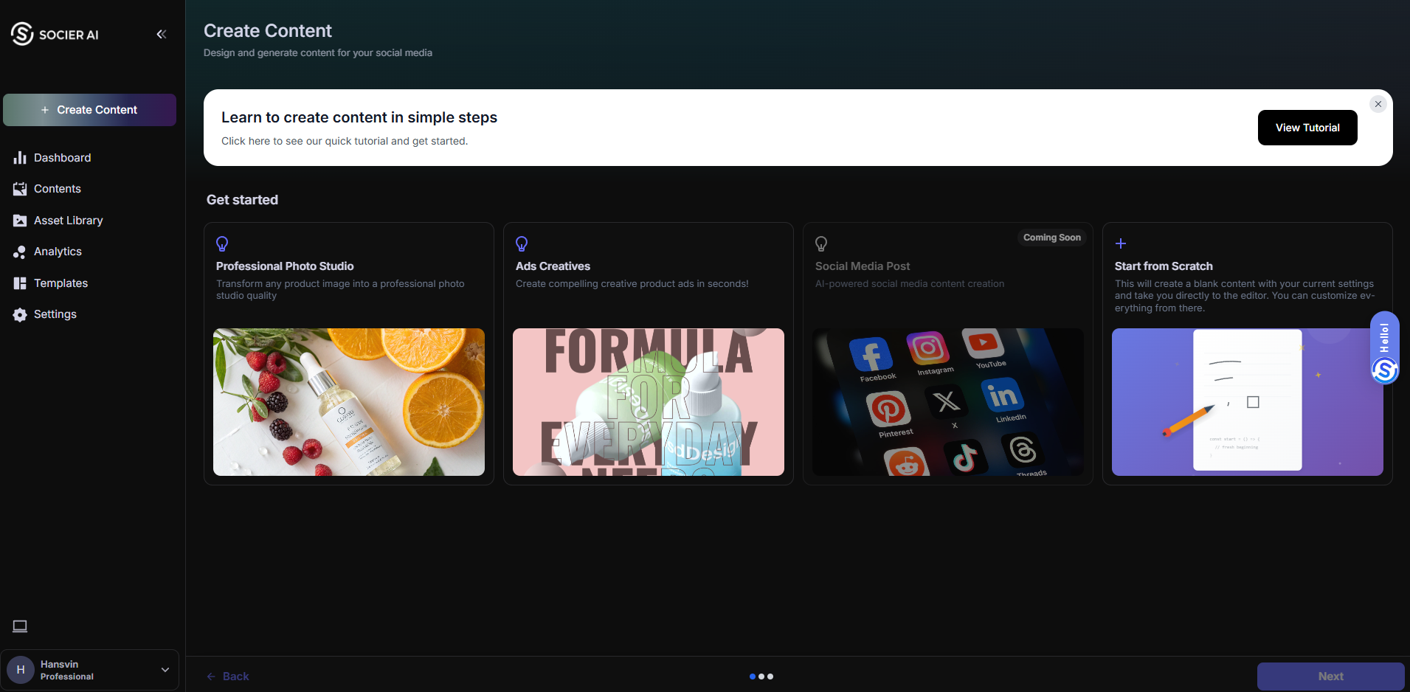
Task: Click the Back arrow icon
Action: click(x=211, y=677)
